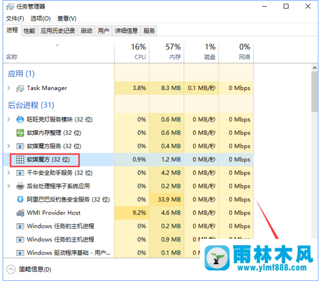Open the 选项(O) menu
Screen dimensions: 320x281
tap(41, 18)
